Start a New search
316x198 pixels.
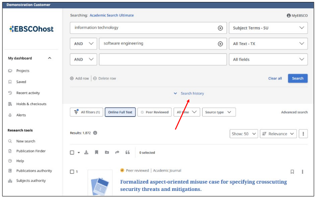tap(26, 141)
